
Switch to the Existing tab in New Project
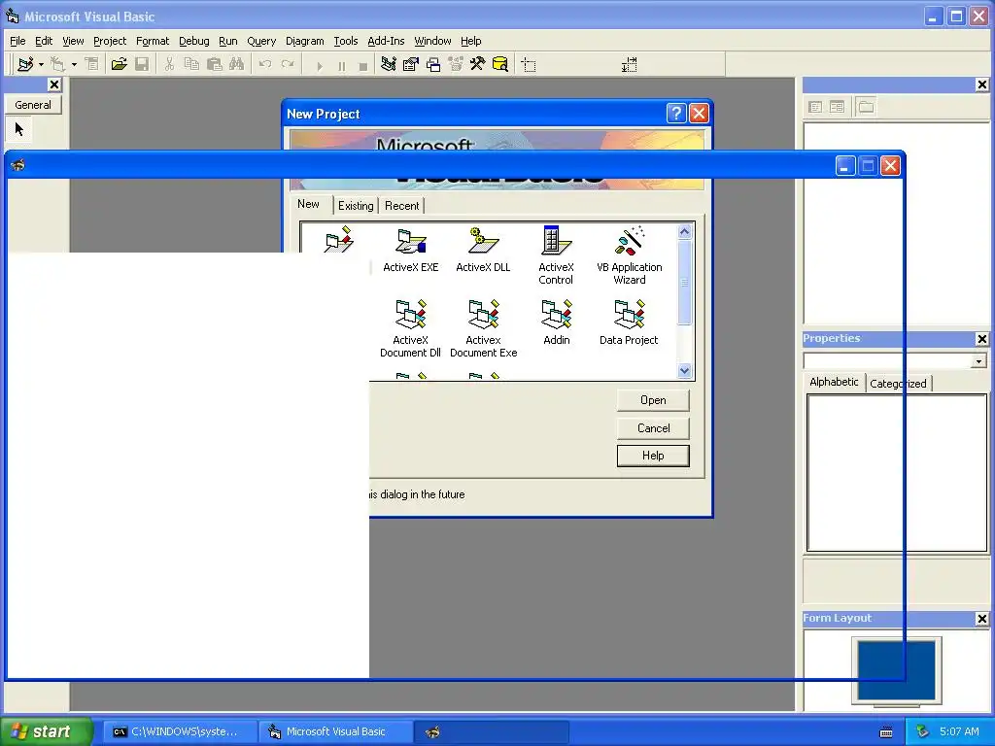(356, 206)
